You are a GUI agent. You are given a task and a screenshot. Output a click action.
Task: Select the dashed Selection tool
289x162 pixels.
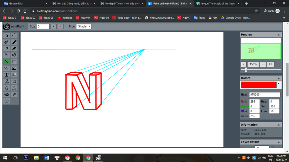14,35
